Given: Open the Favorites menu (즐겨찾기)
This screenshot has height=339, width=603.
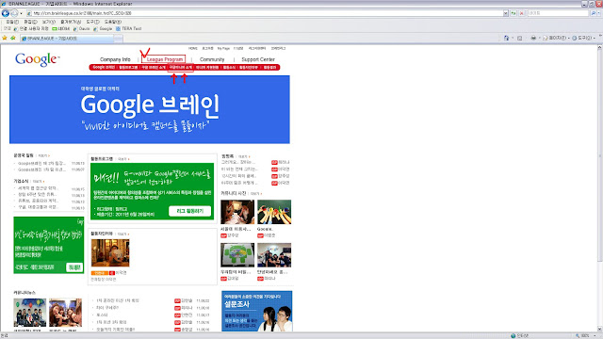Looking at the screenshot, I should 71,22.
